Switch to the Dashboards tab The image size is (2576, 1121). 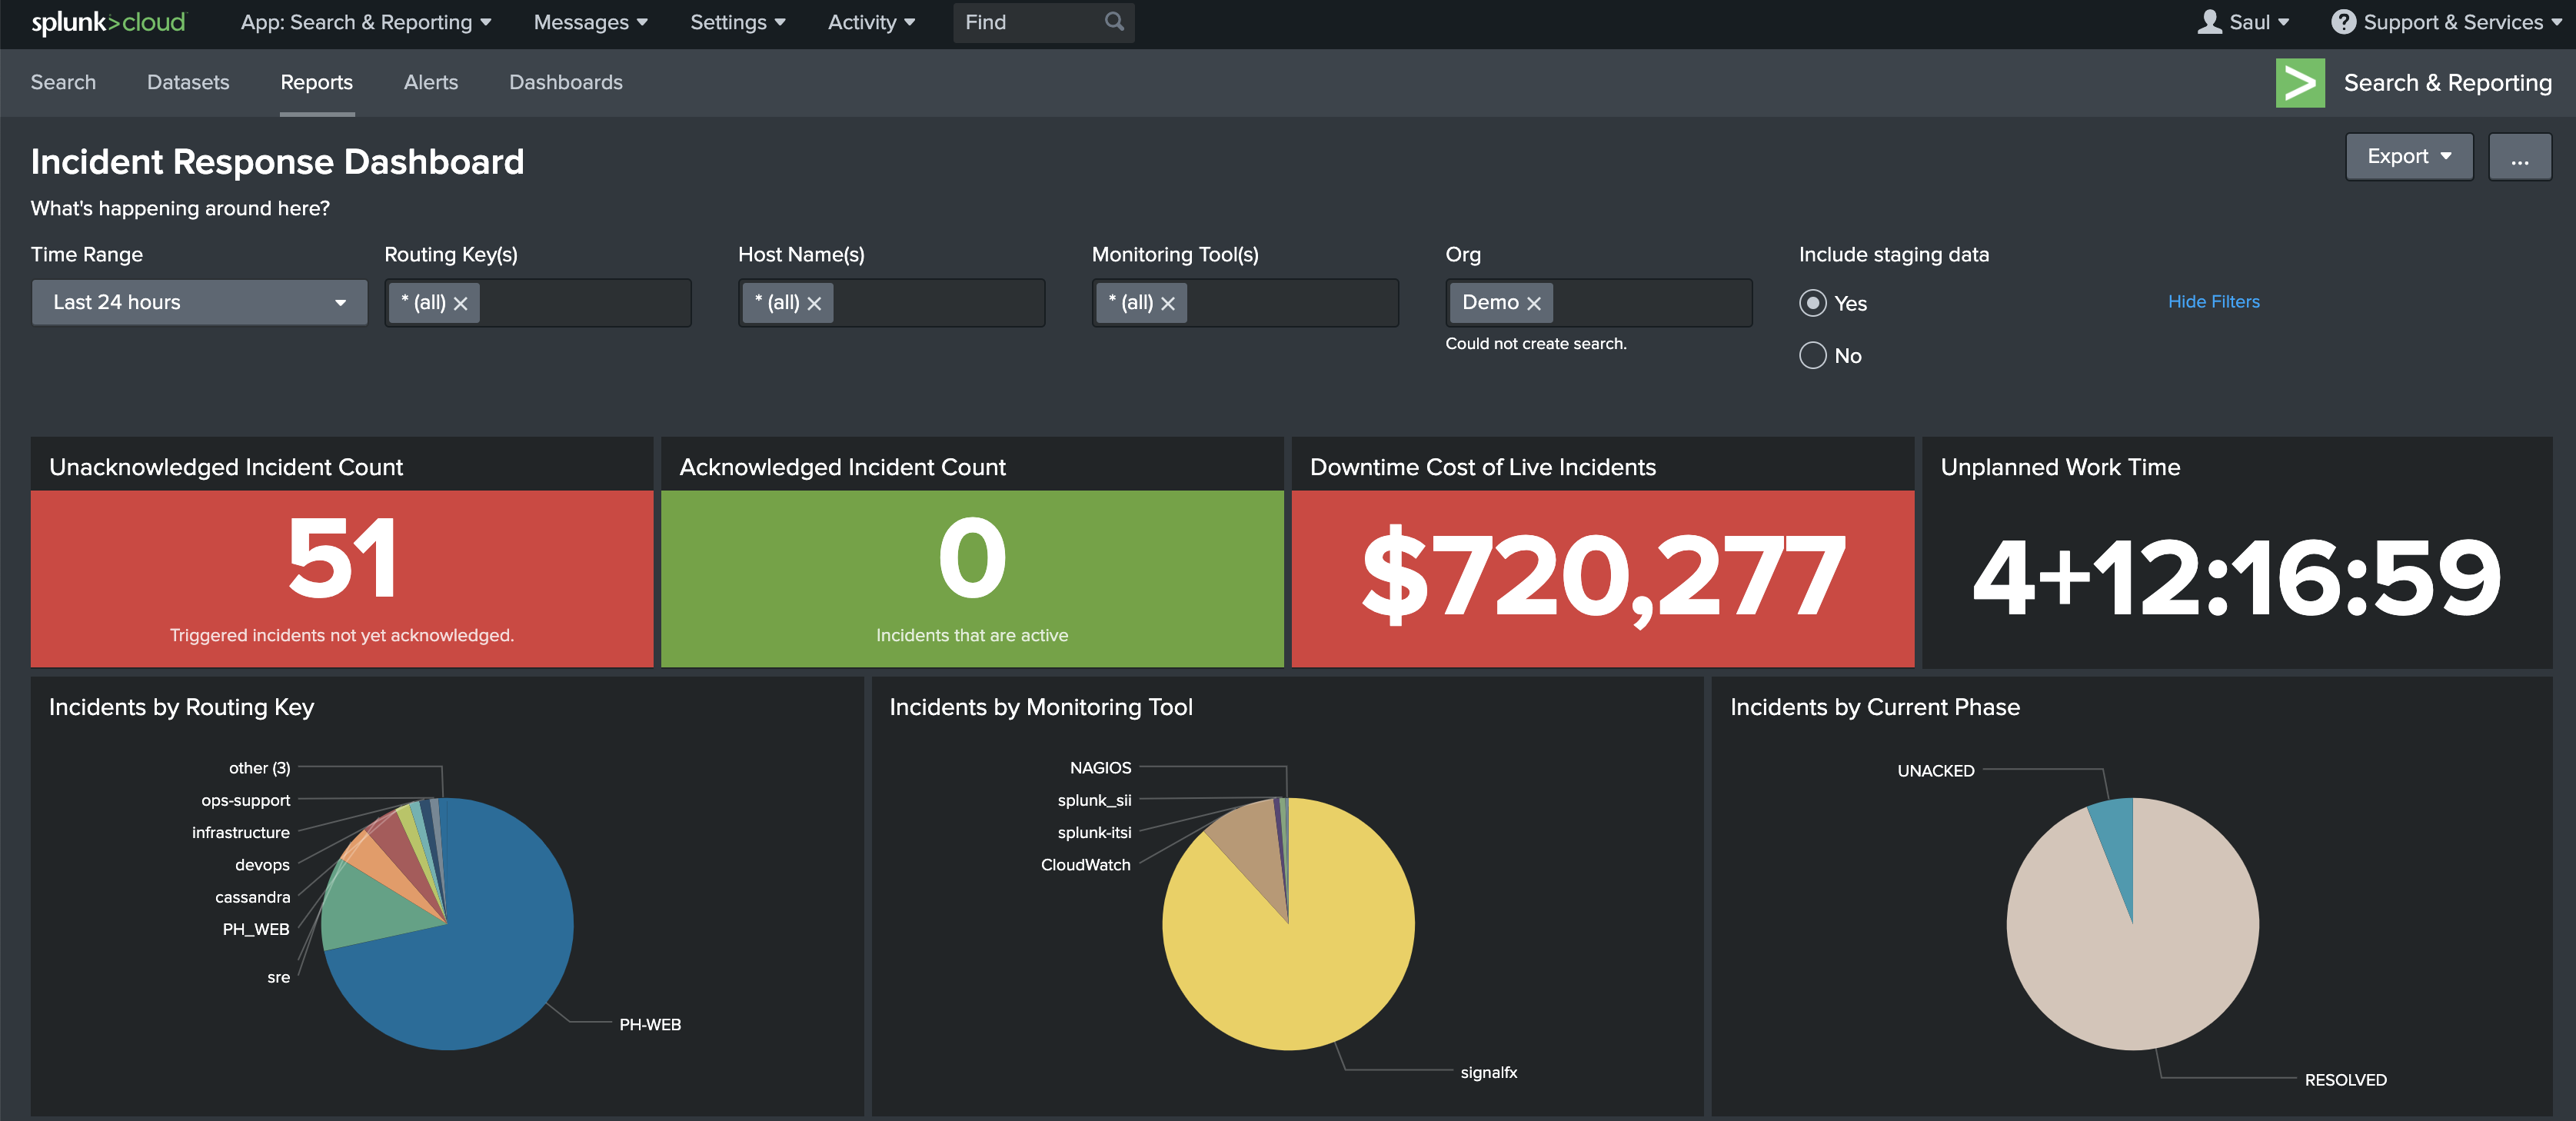tap(565, 83)
